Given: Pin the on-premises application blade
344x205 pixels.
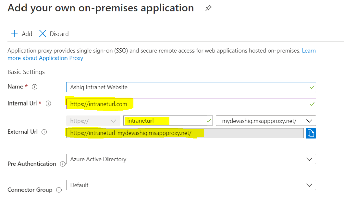Looking at the screenshot, I should (x=208, y=8).
